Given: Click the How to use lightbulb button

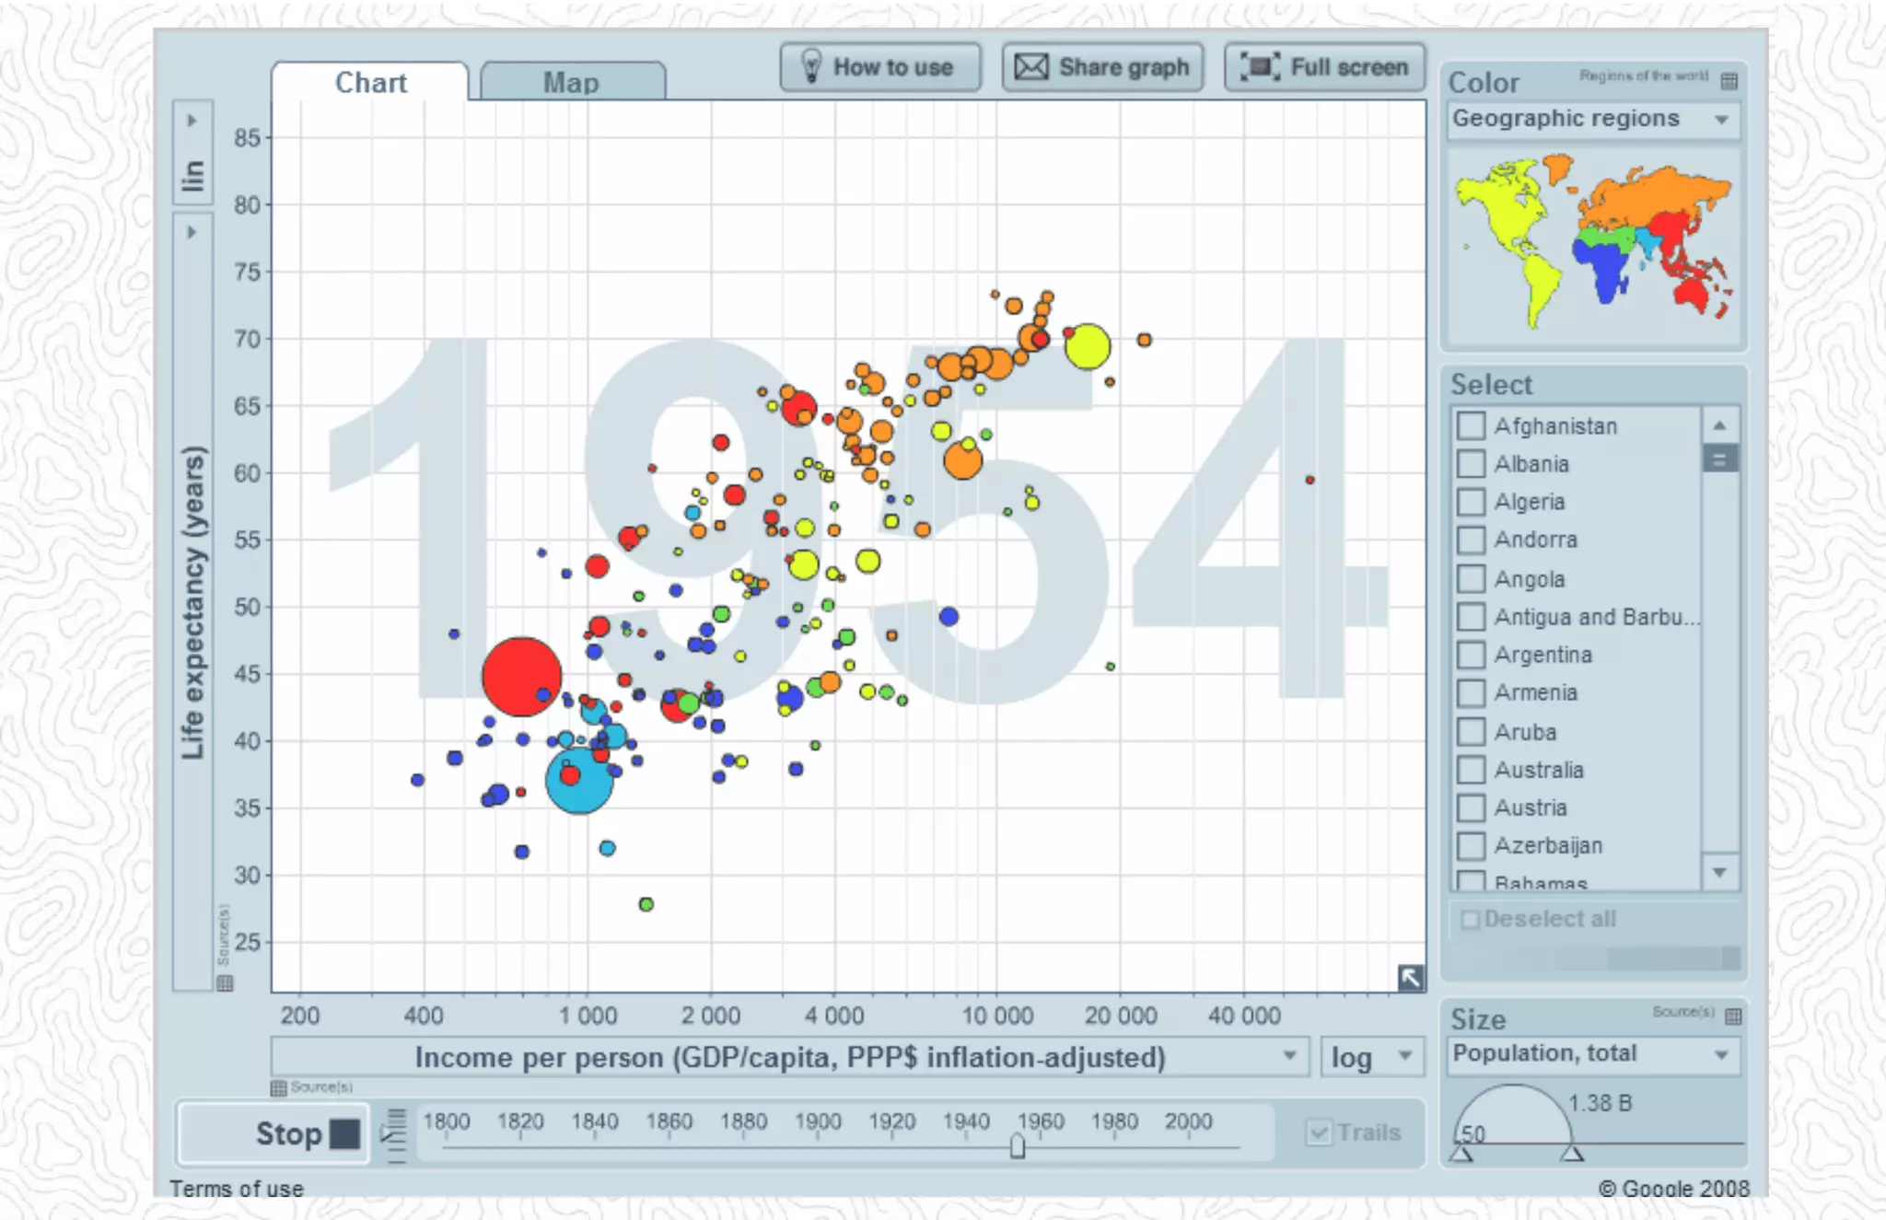Looking at the screenshot, I should [x=879, y=67].
